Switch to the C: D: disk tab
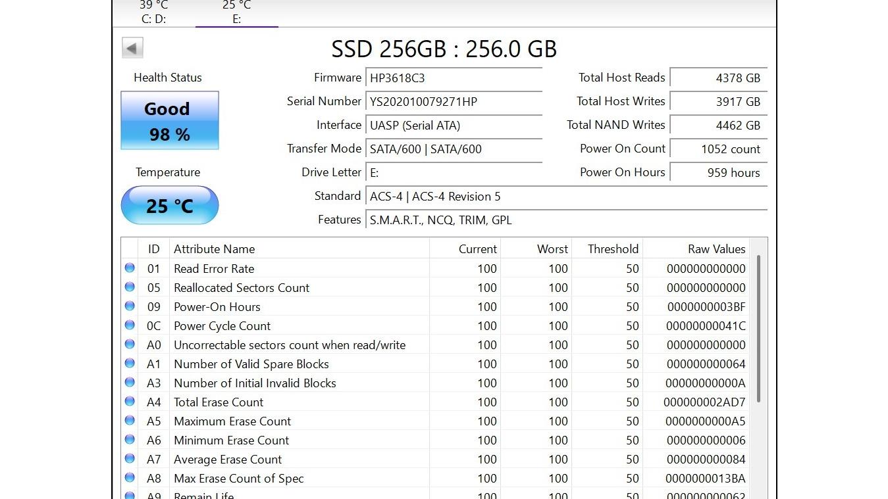The image size is (888, 499). tap(154, 12)
